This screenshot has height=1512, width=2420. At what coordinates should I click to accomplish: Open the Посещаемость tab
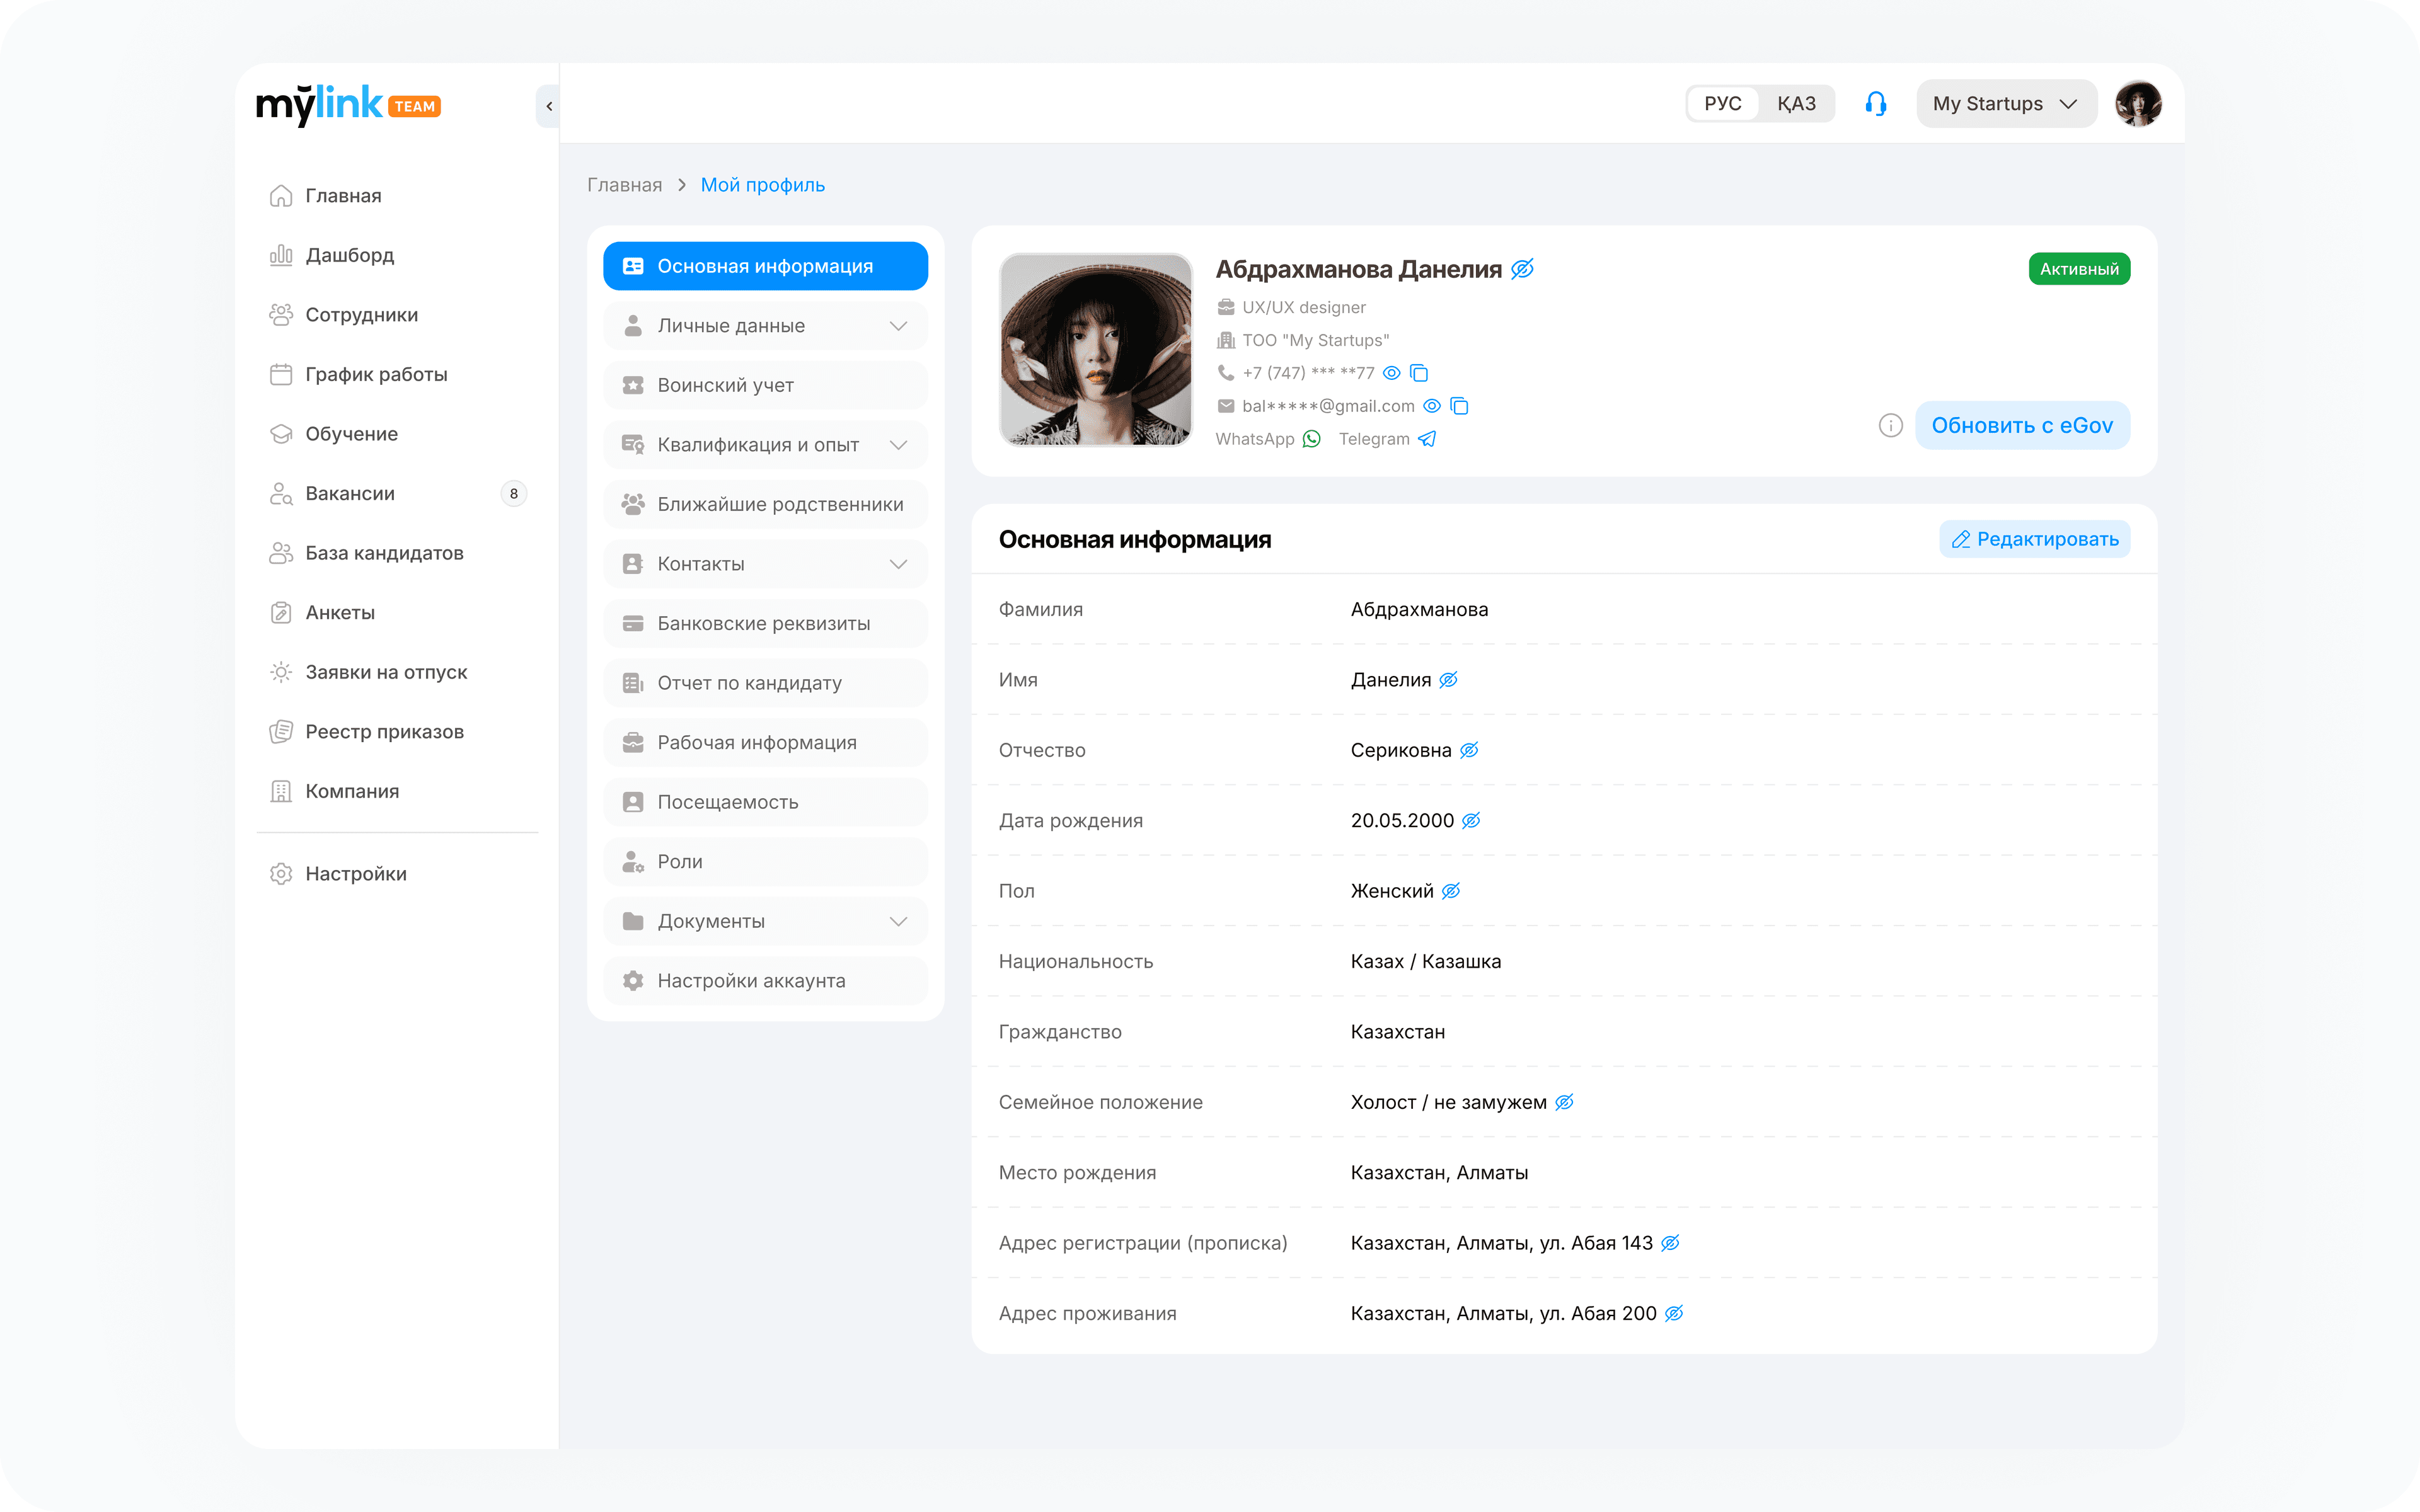click(765, 802)
